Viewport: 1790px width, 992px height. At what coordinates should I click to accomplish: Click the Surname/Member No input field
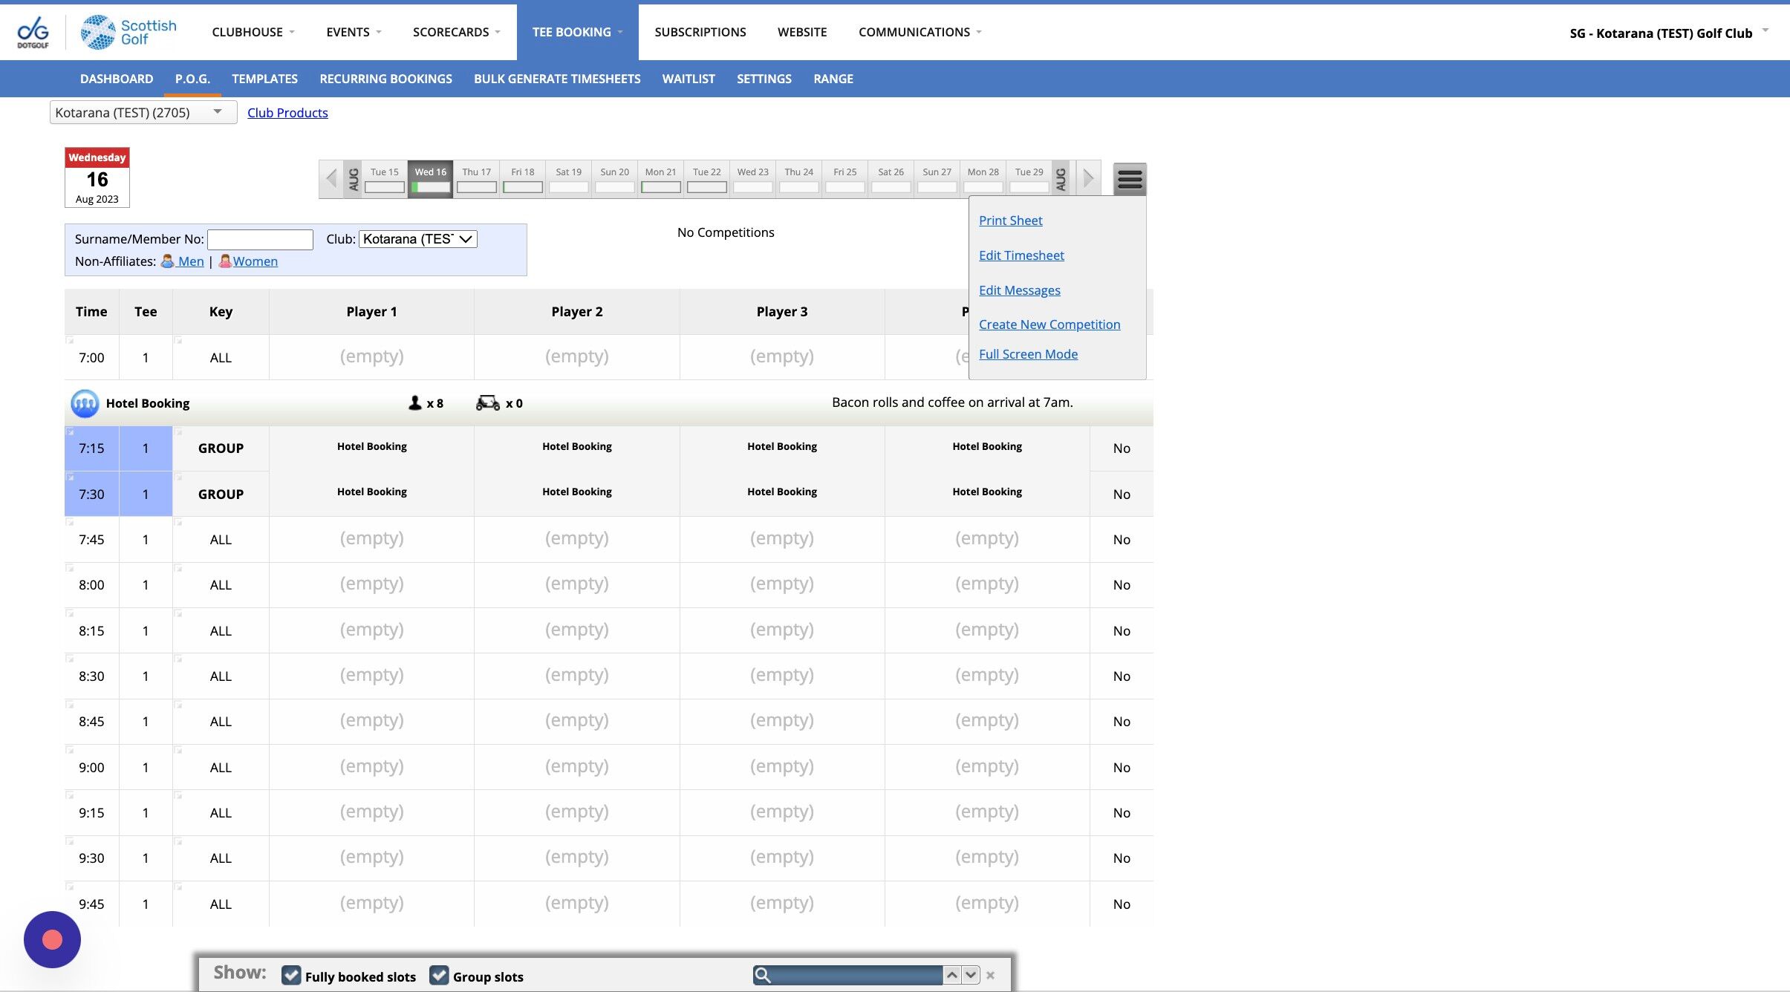click(x=260, y=239)
